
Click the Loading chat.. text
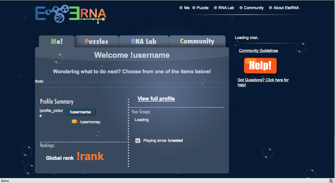point(247,38)
